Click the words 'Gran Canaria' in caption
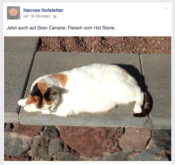Viewport: 175px width, 165px height. click(51, 28)
